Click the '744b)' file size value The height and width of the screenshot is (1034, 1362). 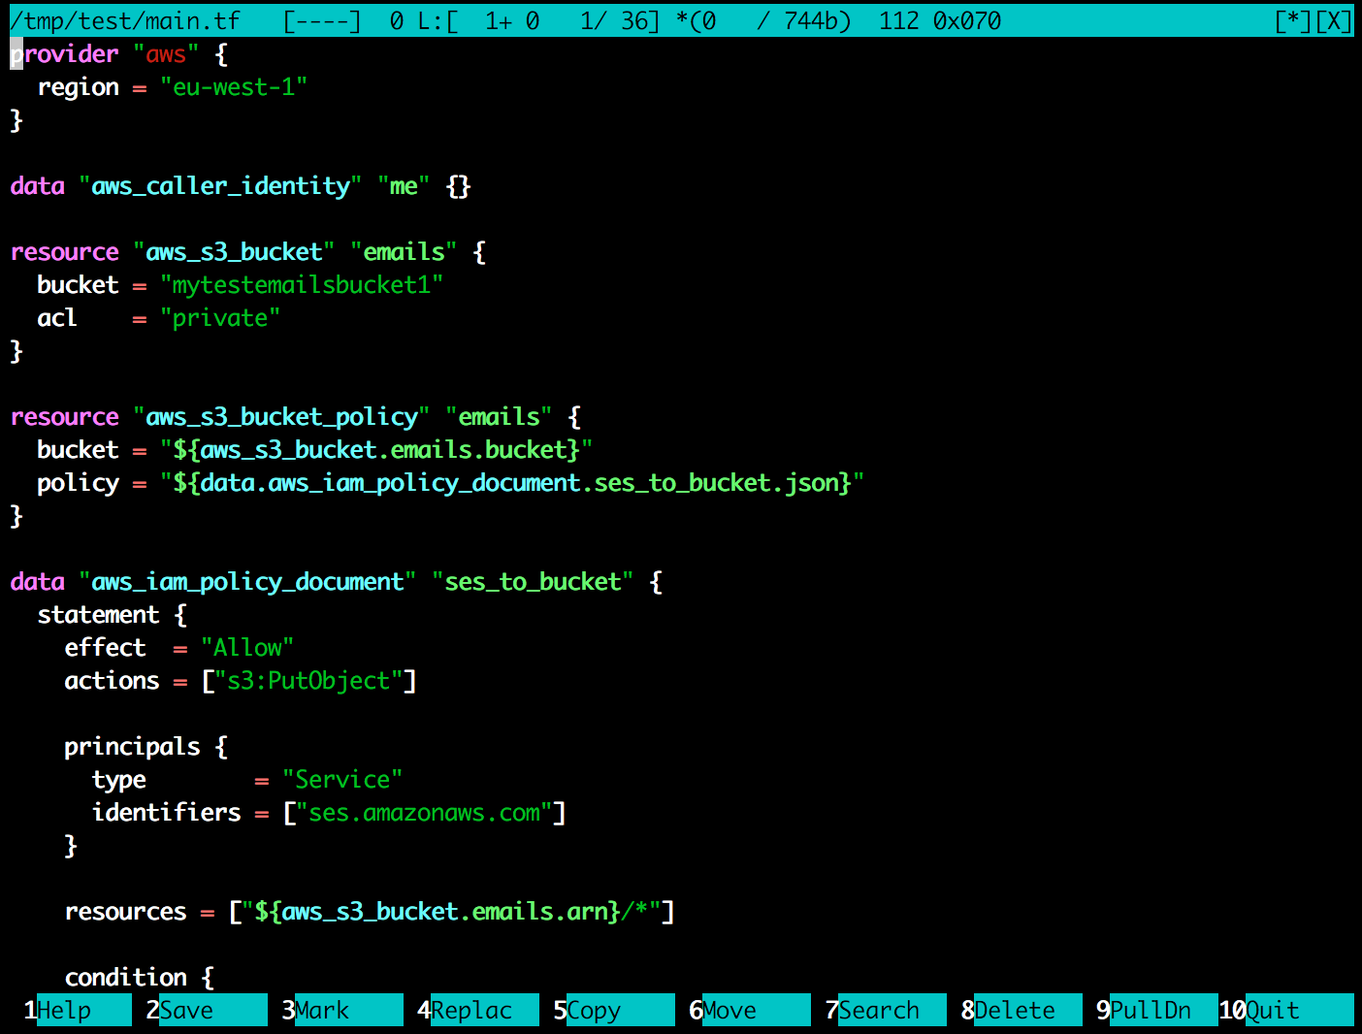[817, 20]
